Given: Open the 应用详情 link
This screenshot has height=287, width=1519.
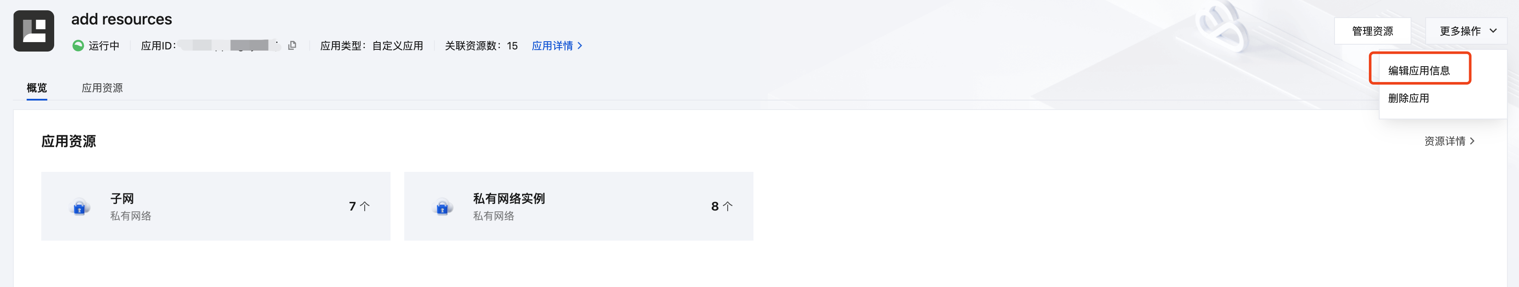Looking at the screenshot, I should point(557,46).
